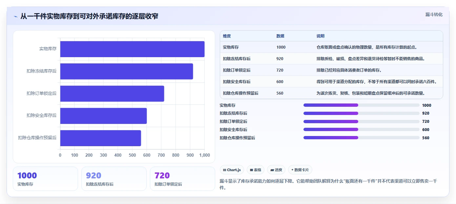Click the 扣除冻结库存后 progress bar showing 920
The width and height of the screenshot is (456, 204).
pos(362,113)
